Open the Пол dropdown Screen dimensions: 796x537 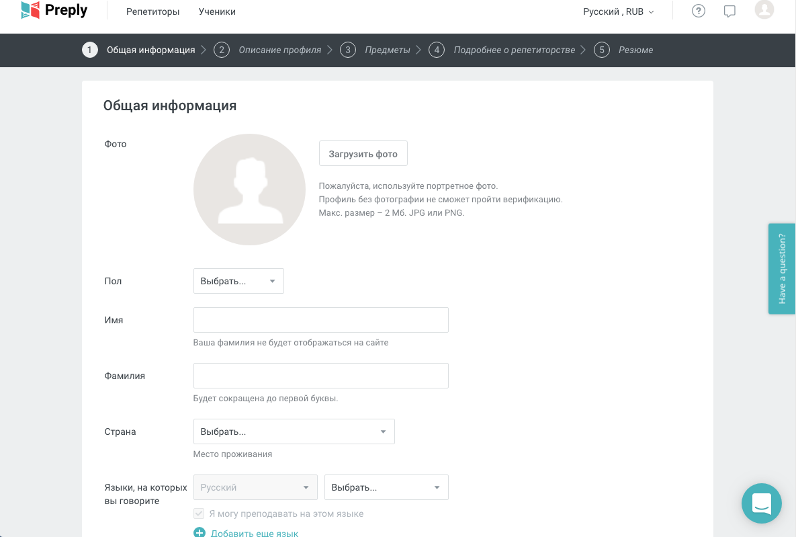[x=238, y=281]
